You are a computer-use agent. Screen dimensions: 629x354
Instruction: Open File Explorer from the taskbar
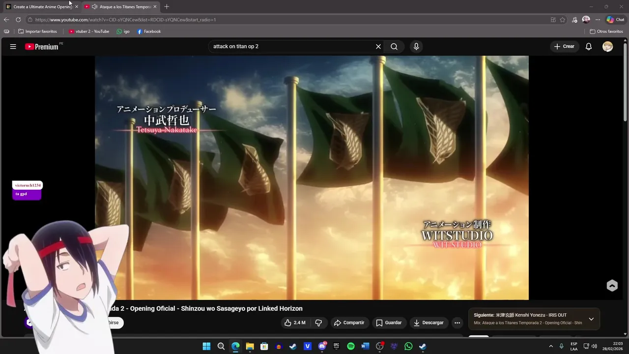click(x=250, y=346)
